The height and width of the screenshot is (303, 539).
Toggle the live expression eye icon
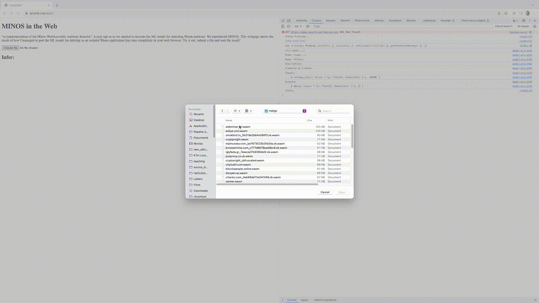coord(308,26)
